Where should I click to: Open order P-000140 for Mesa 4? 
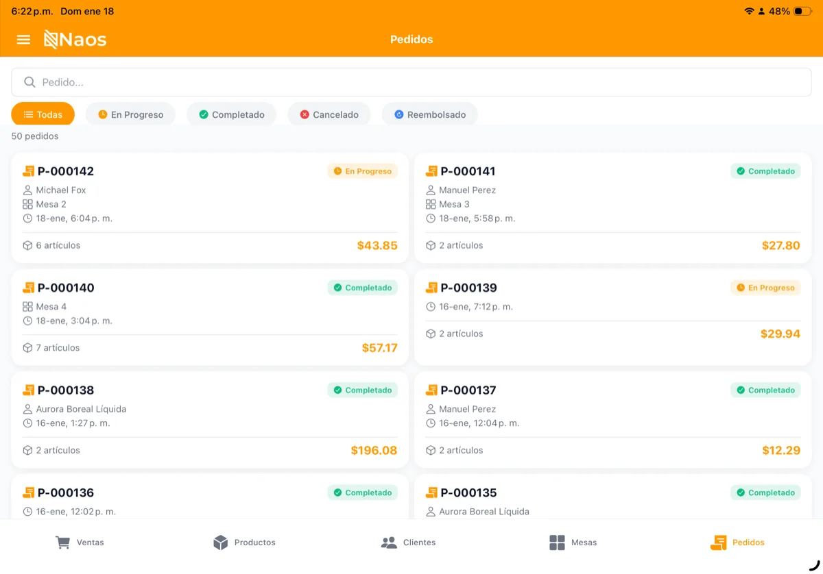click(209, 316)
